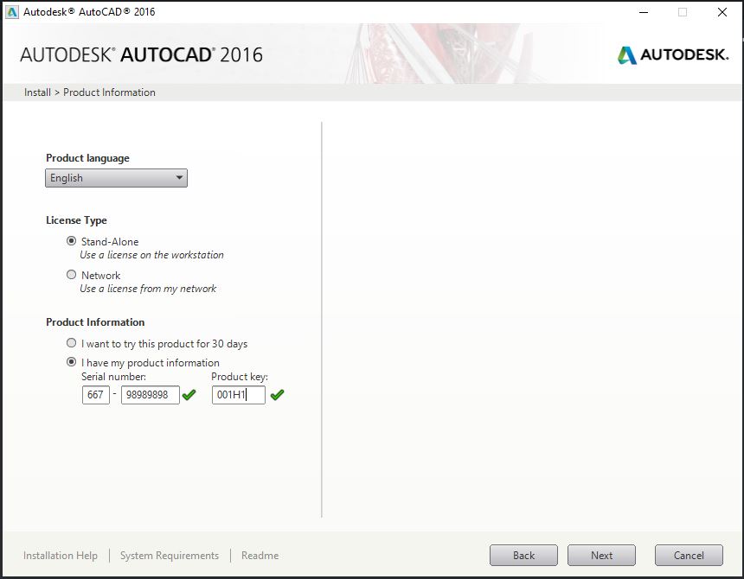The image size is (744, 579).
Task: Go Back to the previous step
Action: 524,556
